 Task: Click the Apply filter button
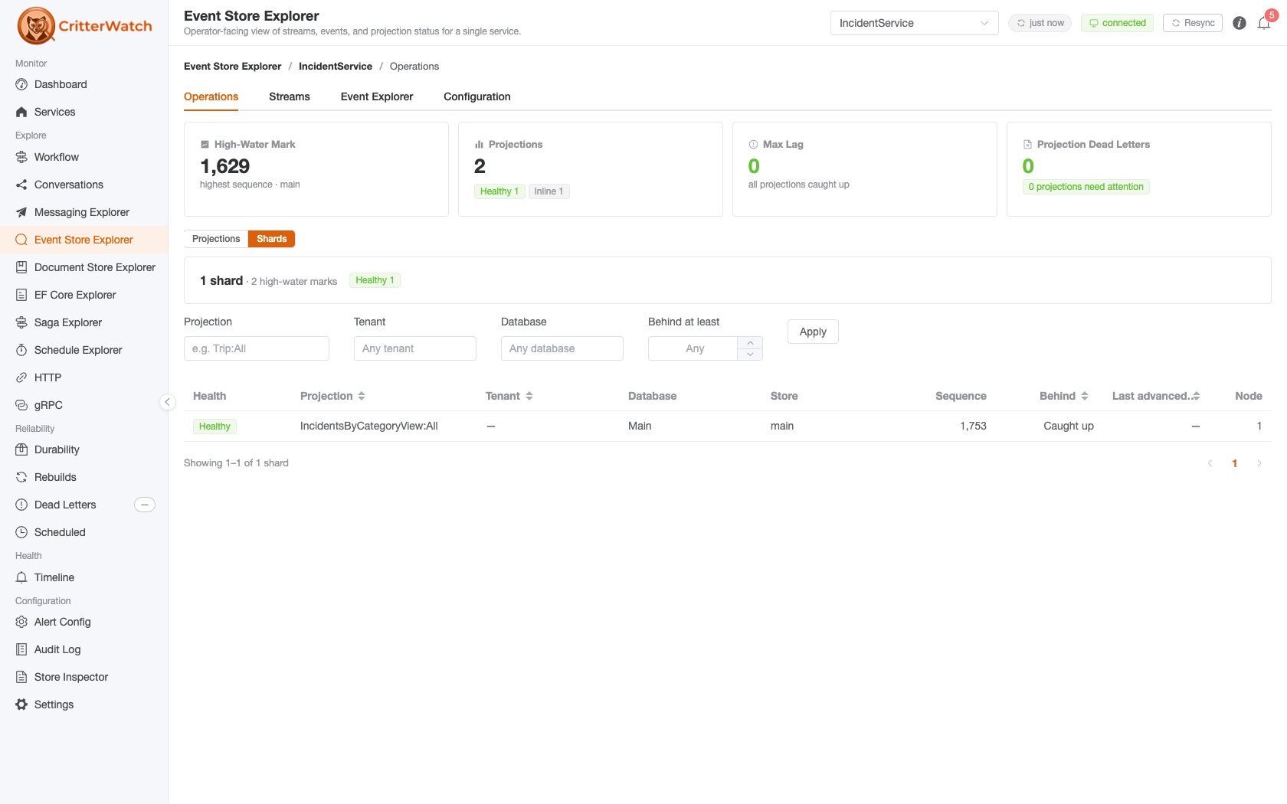click(813, 332)
